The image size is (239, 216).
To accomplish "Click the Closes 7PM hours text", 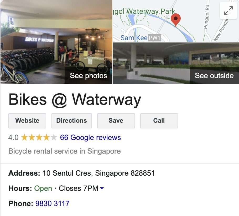I will click(x=79, y=188).
